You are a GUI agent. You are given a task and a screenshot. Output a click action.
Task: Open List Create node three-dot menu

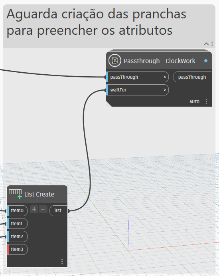tap(62, 262)
